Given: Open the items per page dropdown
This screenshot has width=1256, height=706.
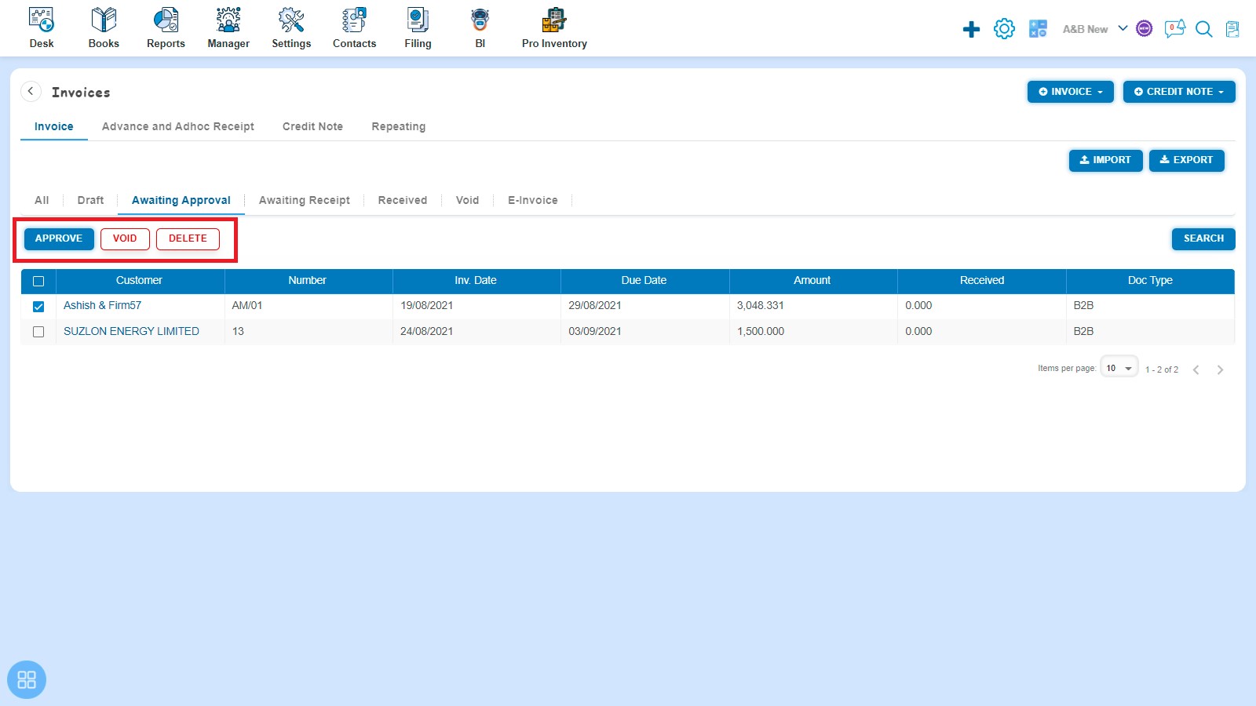Looking at the screenshot, I should coord(1119,368).
